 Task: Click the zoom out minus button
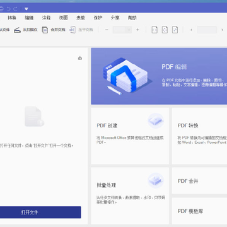coord(107,30)
